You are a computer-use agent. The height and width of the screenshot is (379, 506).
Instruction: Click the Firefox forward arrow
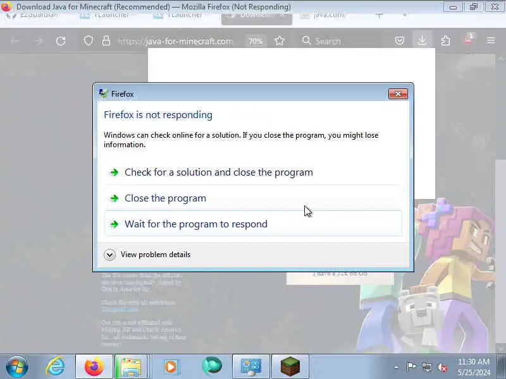point(38,41)
